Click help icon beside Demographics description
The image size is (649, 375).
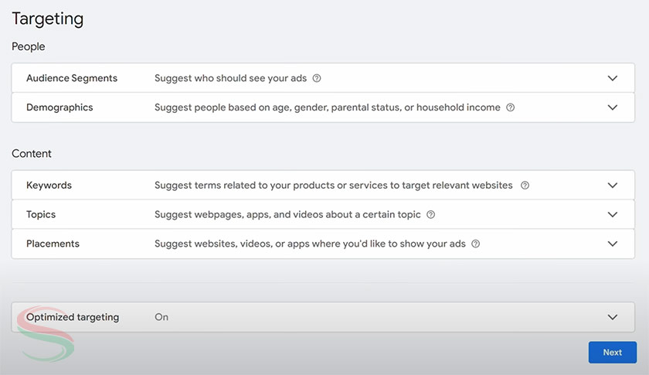point(510,107)
